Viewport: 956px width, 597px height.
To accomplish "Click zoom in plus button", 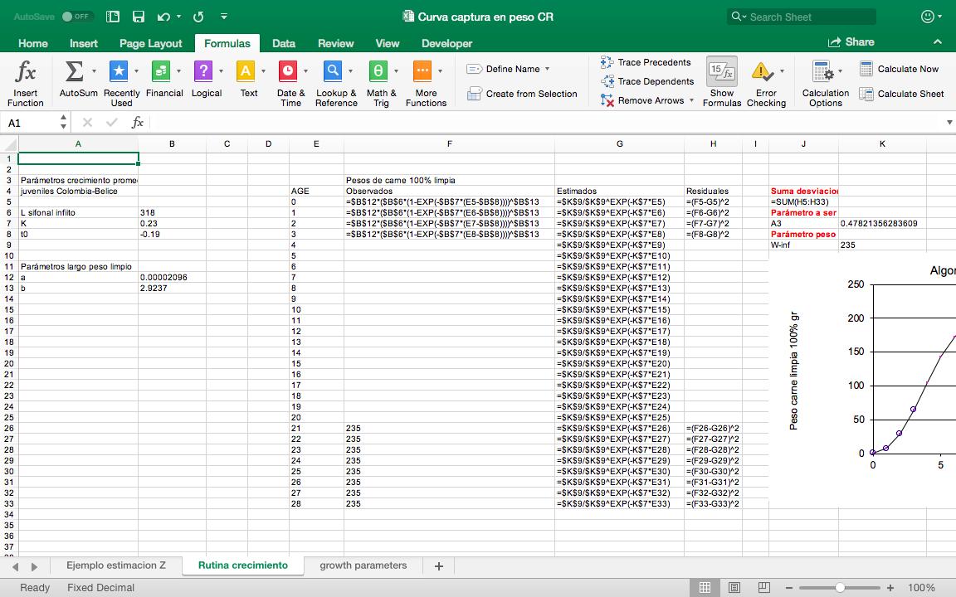I will 890,588.
